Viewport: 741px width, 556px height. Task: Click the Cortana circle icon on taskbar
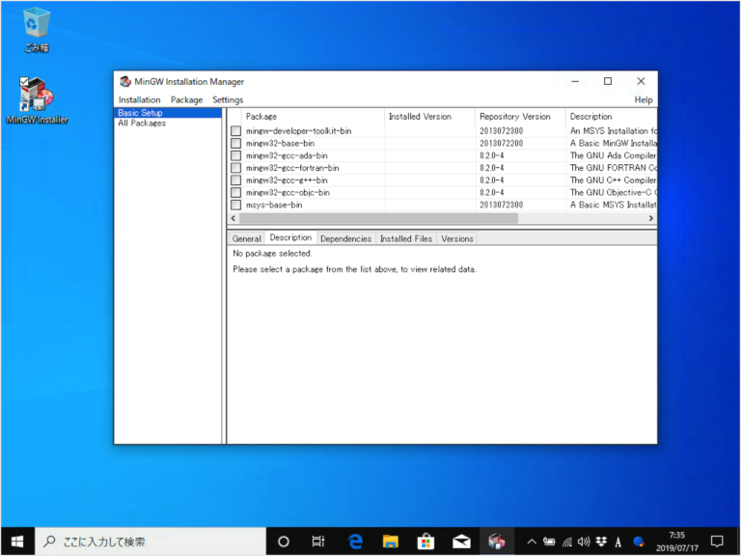pyautogui.click(x=284, y=542)
